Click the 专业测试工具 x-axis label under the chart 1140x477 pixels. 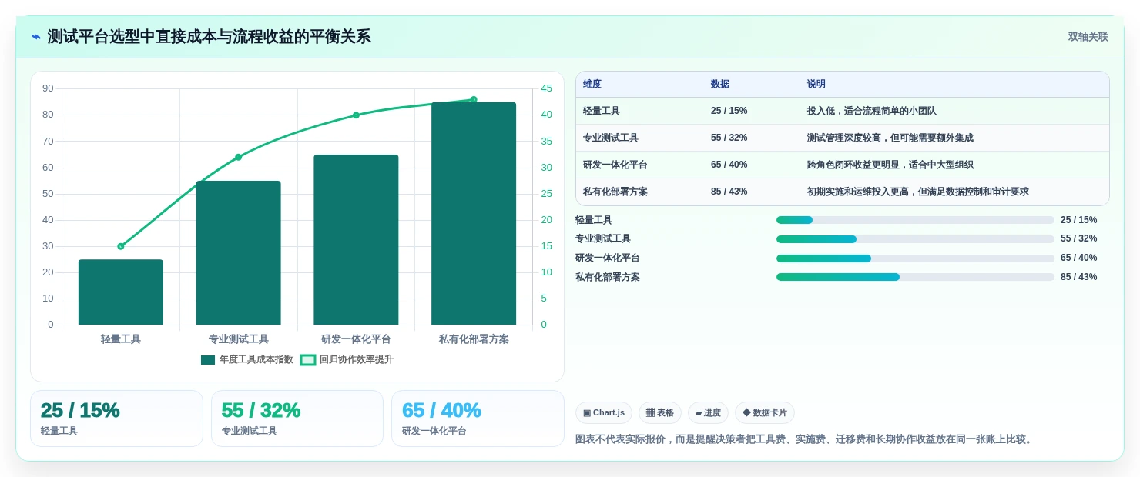point(238,339)
